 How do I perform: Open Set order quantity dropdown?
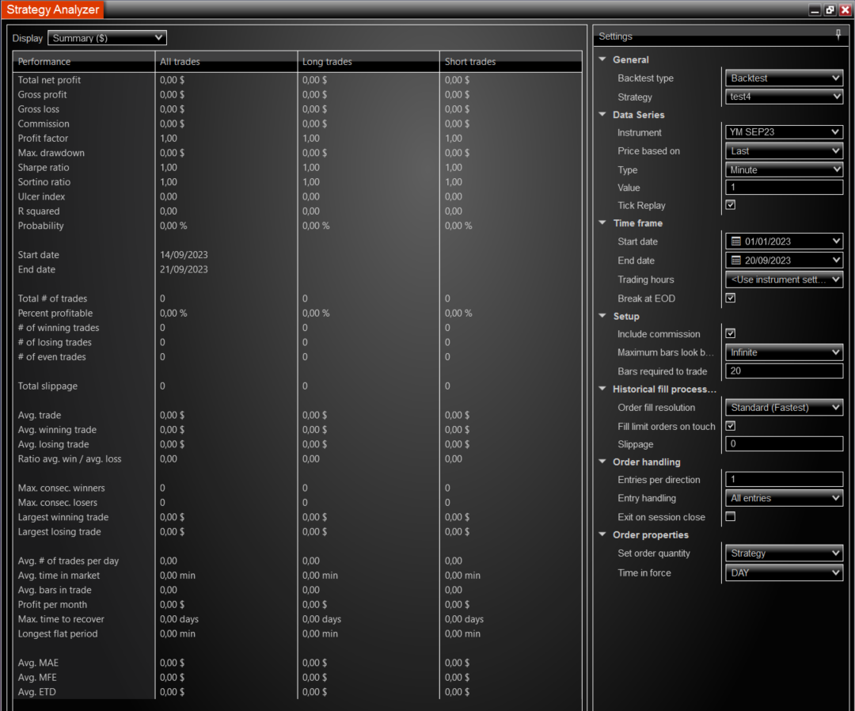pos(784,553)
